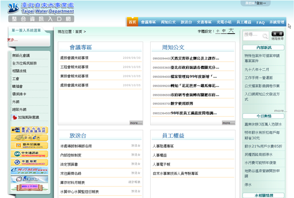Click the 登出 logout link at top
This screenshot has height=198, width=294.
pyautogui.click(x=261, y=3)
